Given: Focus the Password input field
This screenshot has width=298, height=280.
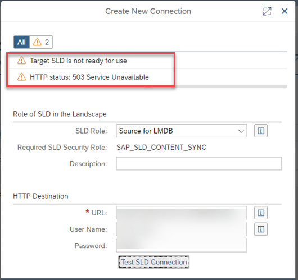Looking at the screenshot, I should pos(182,246).
